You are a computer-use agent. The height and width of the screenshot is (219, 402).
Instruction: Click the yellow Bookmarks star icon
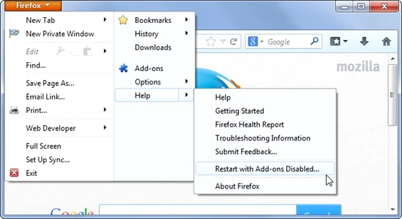pyautogui.click(x=123, y=20)
